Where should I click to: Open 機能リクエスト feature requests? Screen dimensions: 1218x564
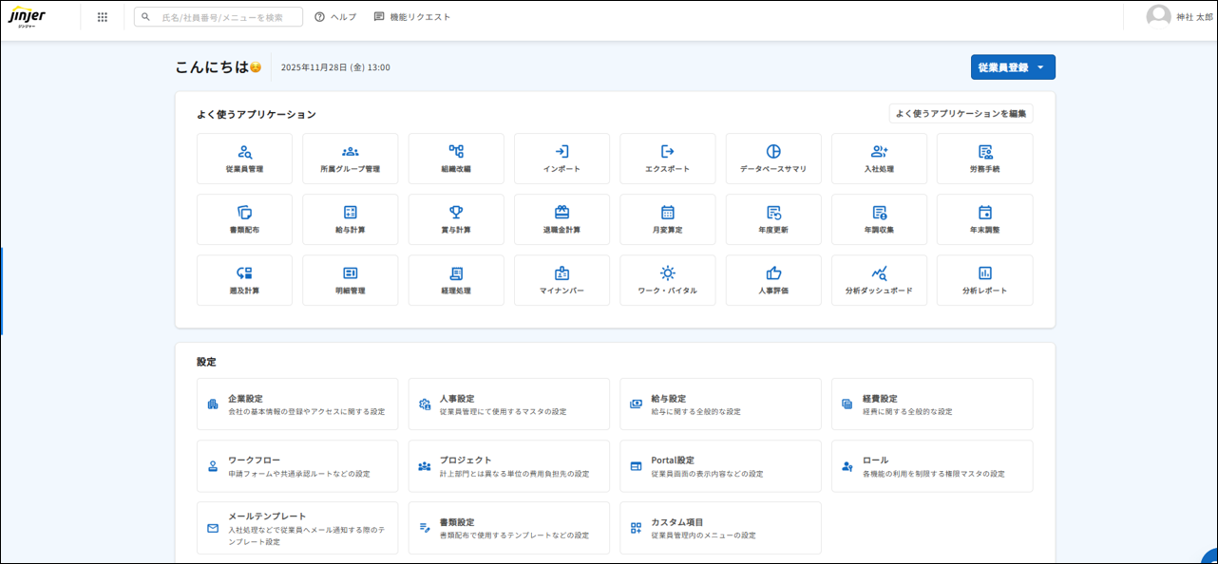(411, 16)
